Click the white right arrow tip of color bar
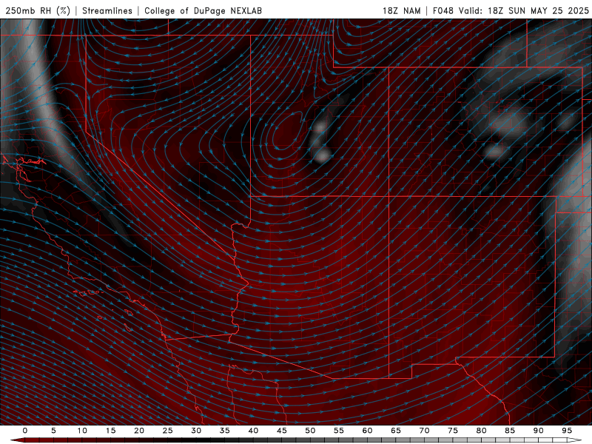Image resolution: width=592 pixels, height=444 pixels. 575,440
